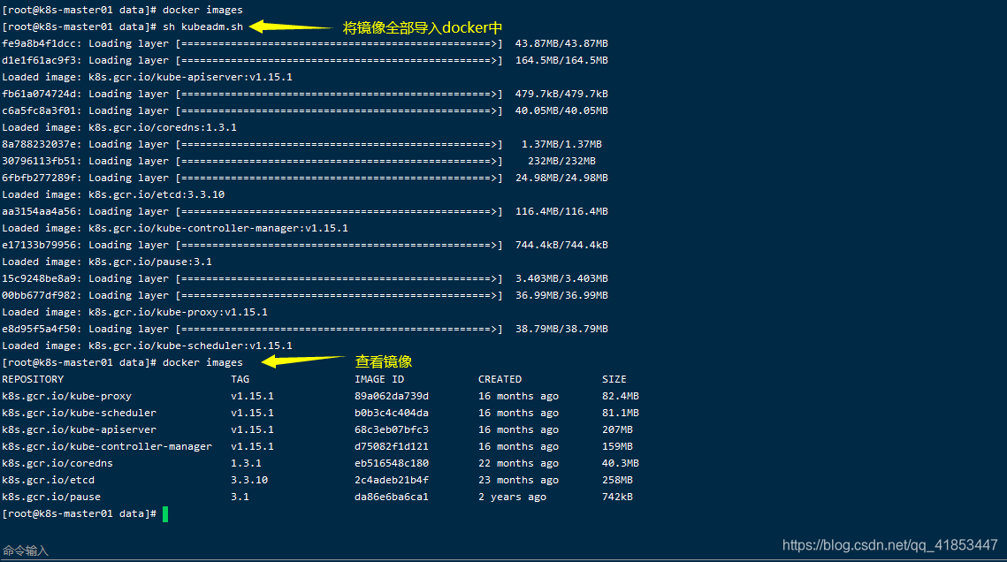Image resolution: width=1007 pixels, height=562 pixels.
Task: Click the 479.7kB/479.7kB size value
Action: pyautogui.click(x=561, y=94)
